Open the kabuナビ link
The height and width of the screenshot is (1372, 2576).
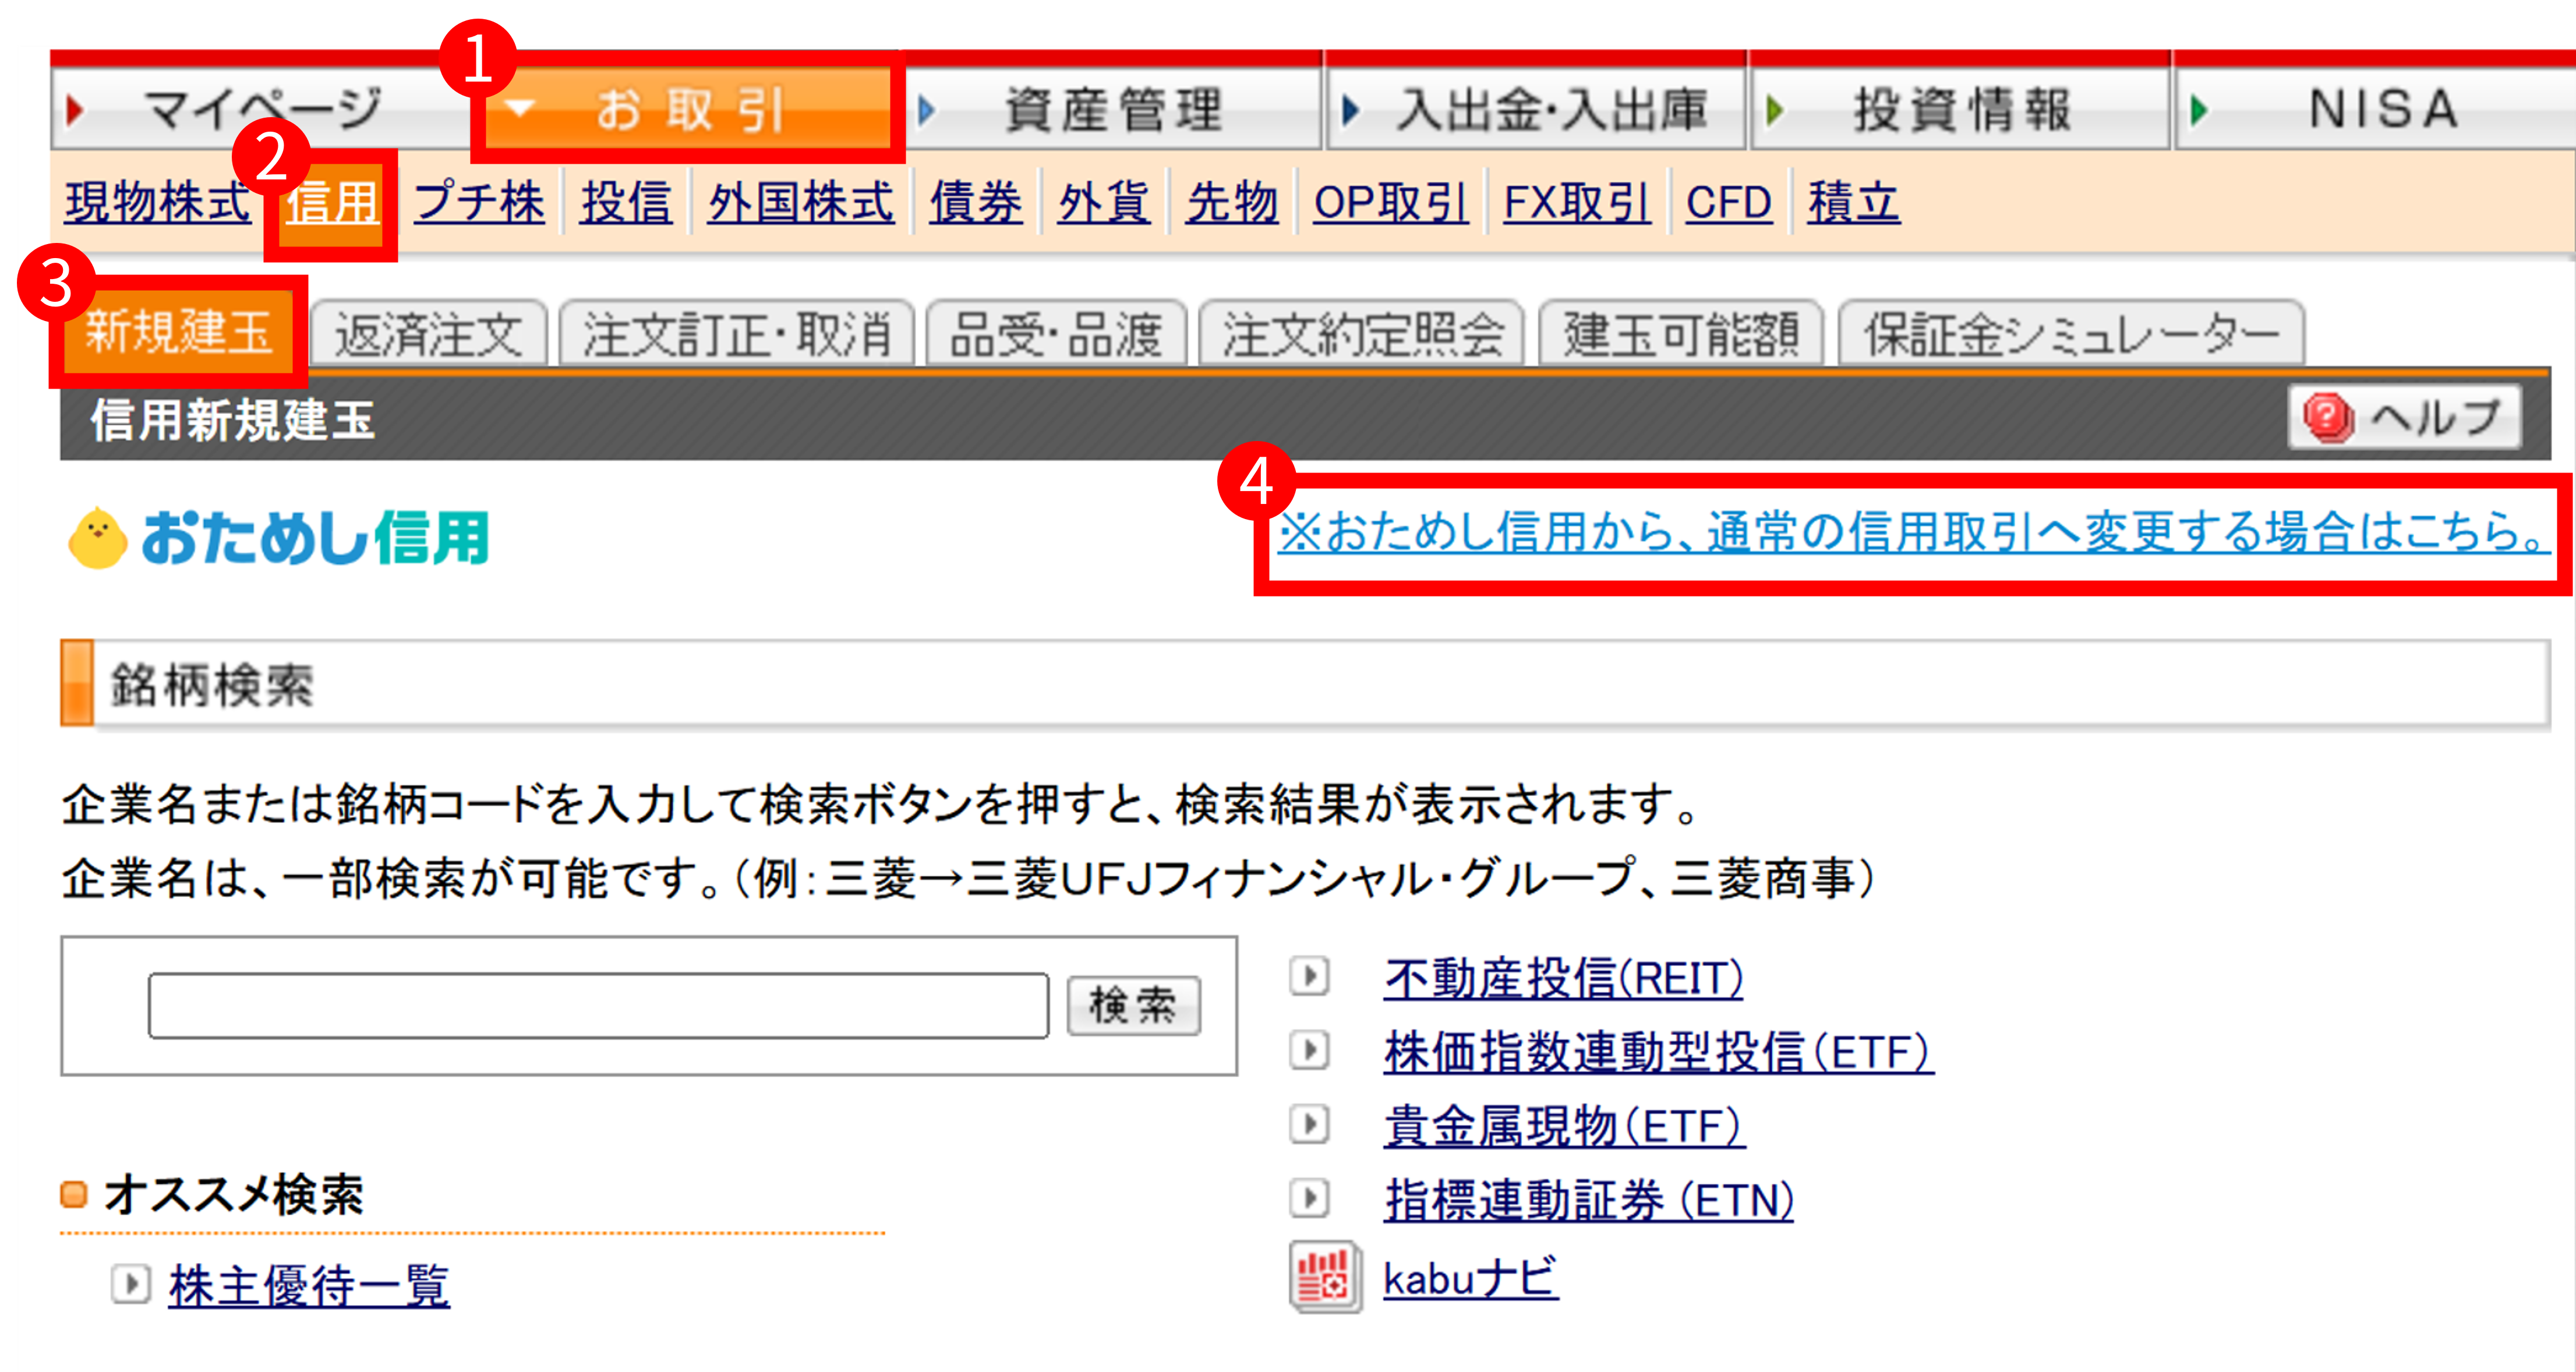coord(1470,1278)
